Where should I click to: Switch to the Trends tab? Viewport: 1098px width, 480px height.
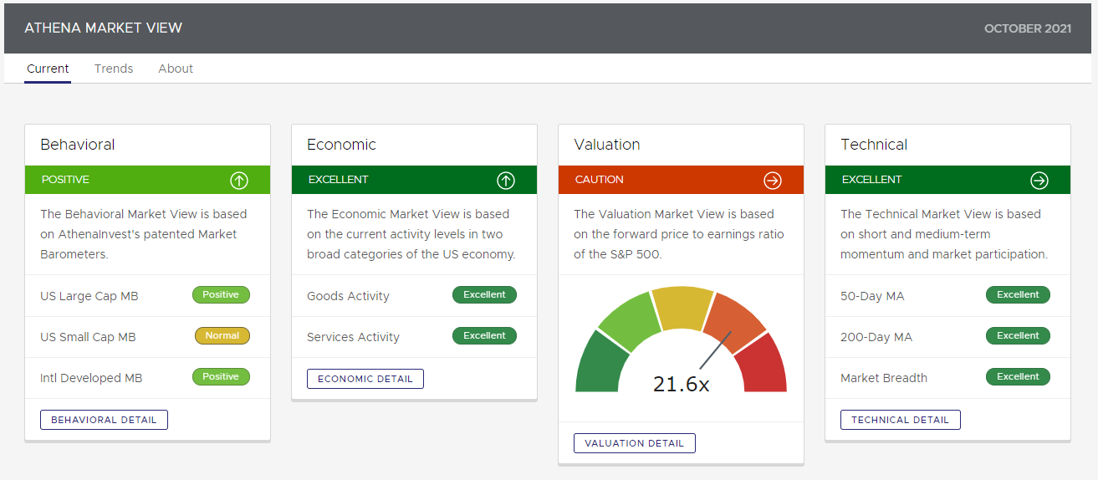coord(114,69)
